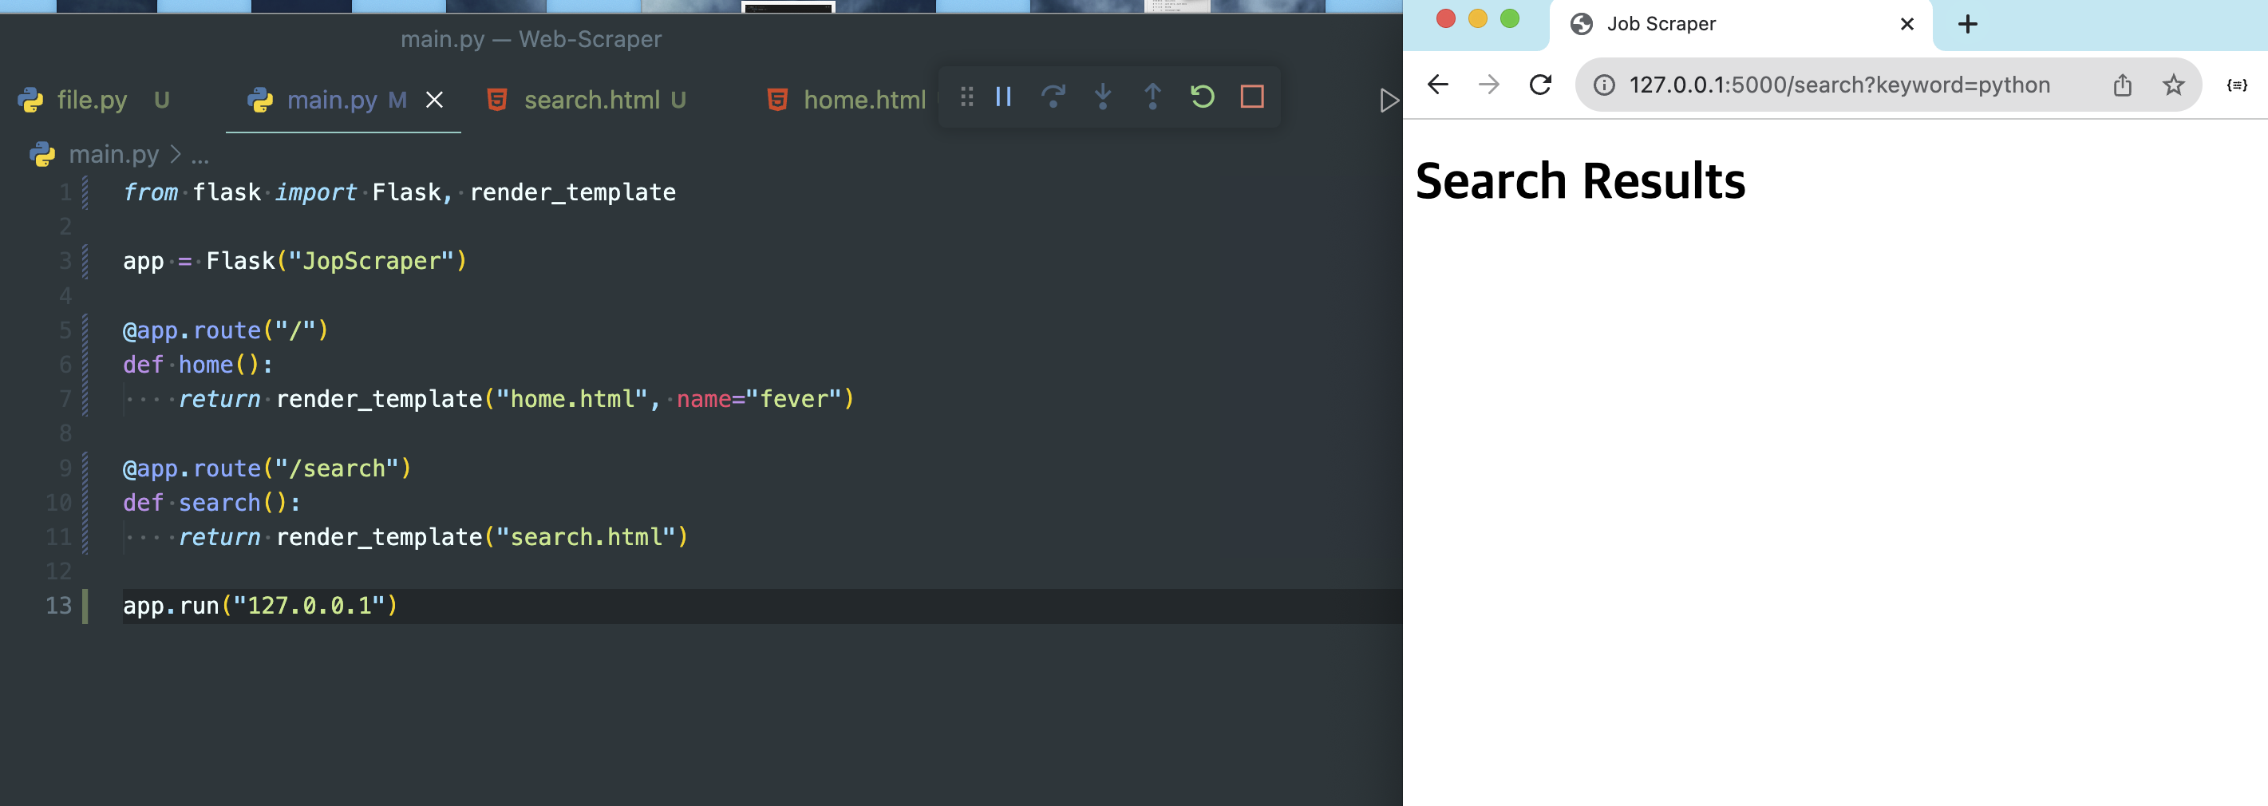Grab the debug toolbar drag handle

click(x=966, y=97)
